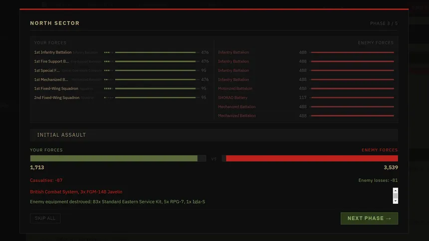Click the ENEMY FORCES header in the roster panel
Viewport: 429px width, 241px height.
[376, 43]
